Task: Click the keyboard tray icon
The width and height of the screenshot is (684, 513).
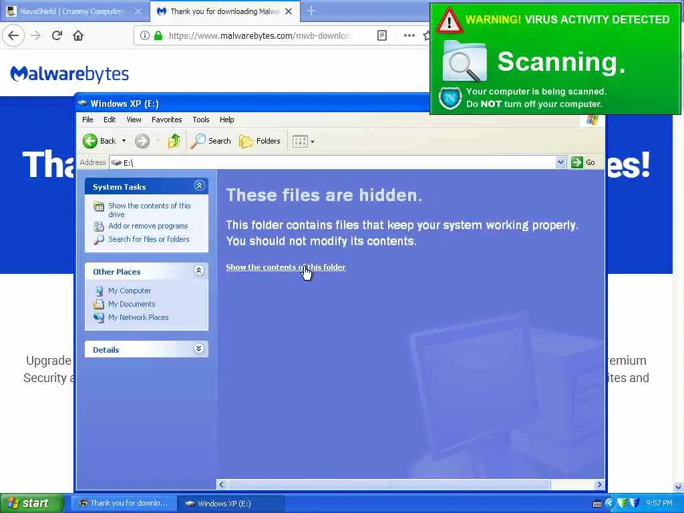Action: [x=597, y=504]
